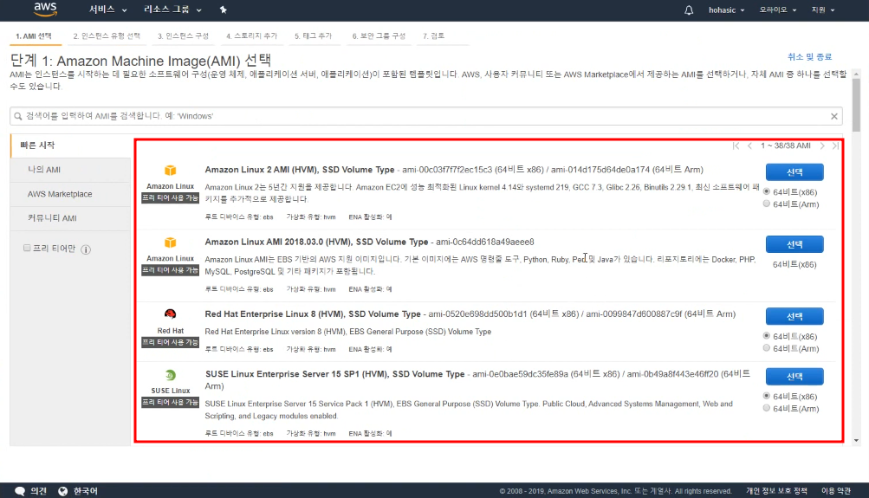Go to next page of AMI list
This screenshot has width=869, height=498.
[822, 146]
